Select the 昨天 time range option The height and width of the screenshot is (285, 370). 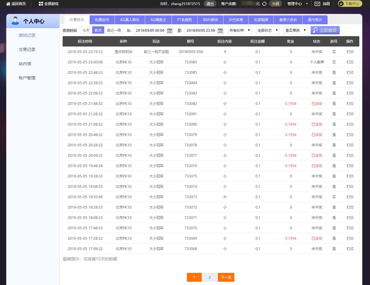click(98, 30)
